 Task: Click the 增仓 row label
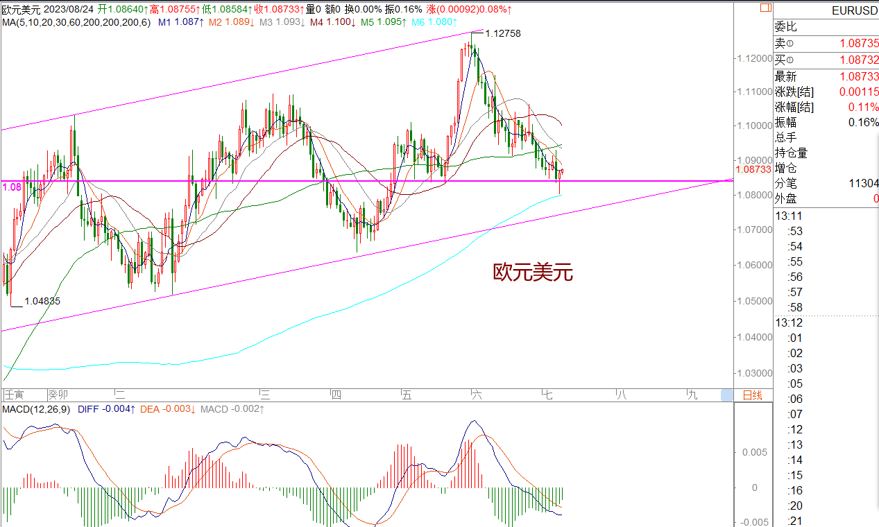coord(786,168)
